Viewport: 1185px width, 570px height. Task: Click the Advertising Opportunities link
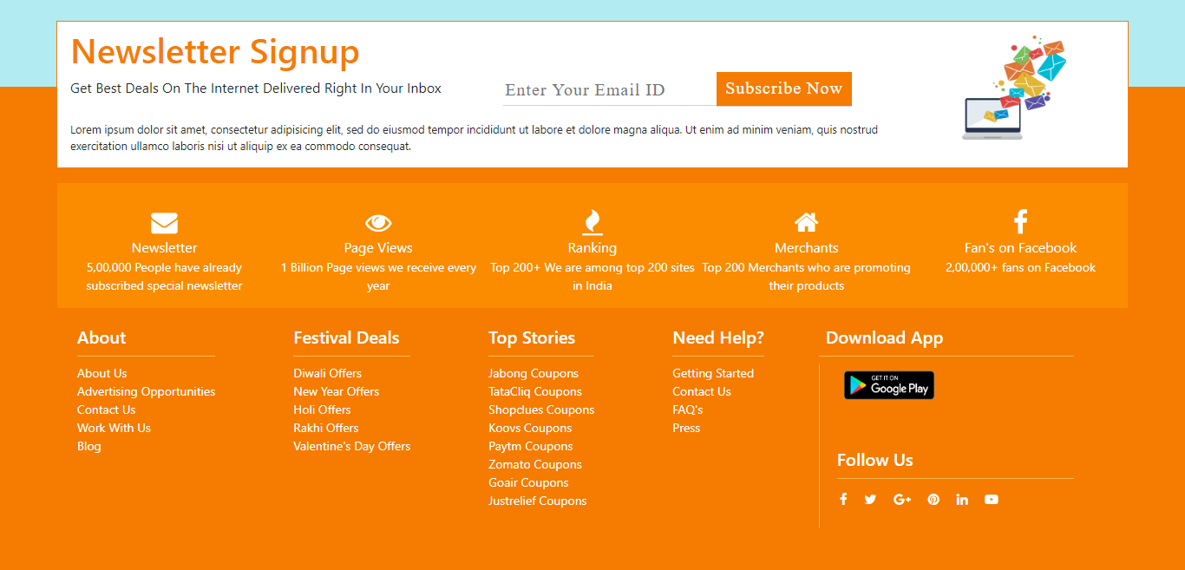point(146,391)
